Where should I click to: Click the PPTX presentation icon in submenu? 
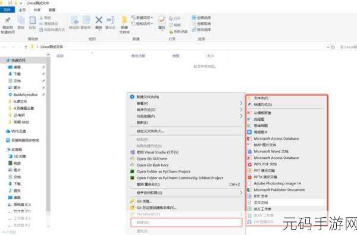coord(249,177)
